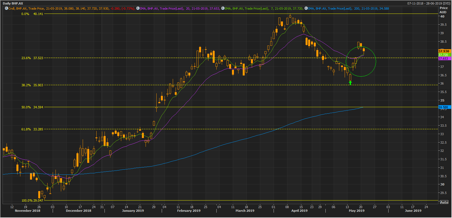The width and height of the screenshot is (452, 218).
Task: Click the January 2019 month label
Action: coord(133,211)
